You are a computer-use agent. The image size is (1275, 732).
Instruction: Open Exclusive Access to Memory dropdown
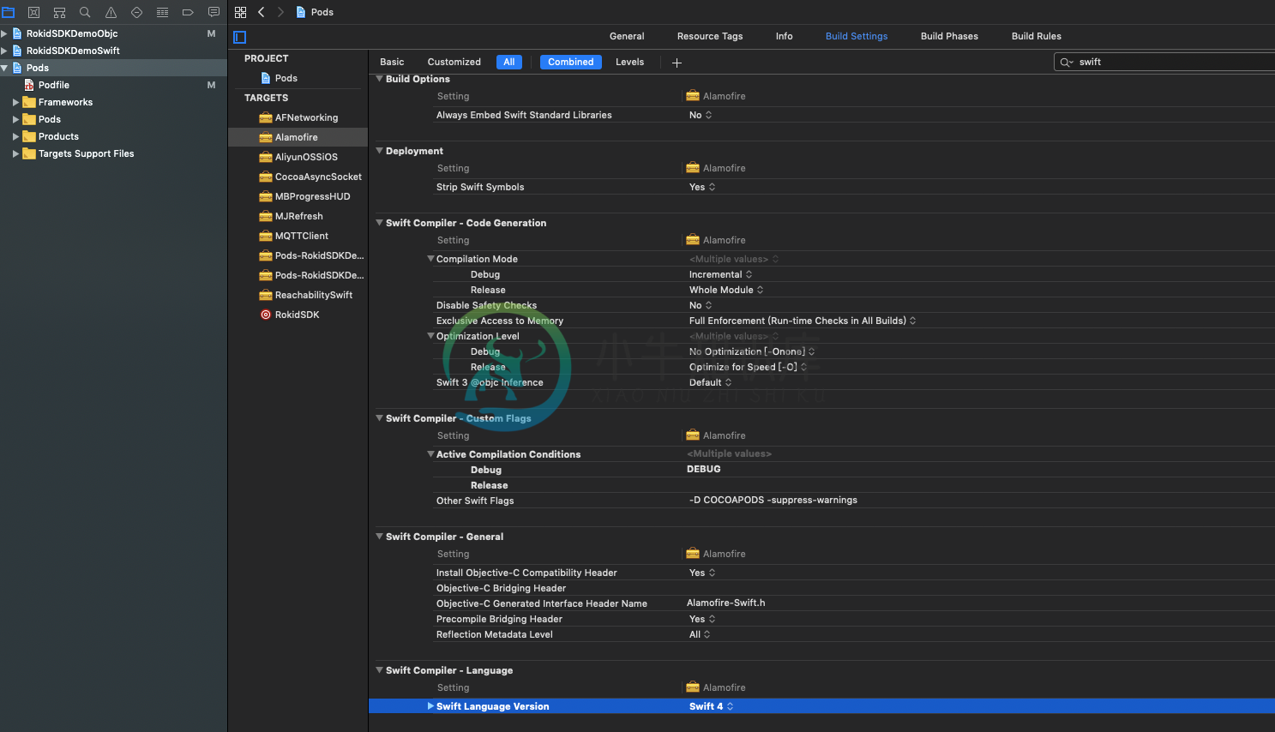[803, 321]
